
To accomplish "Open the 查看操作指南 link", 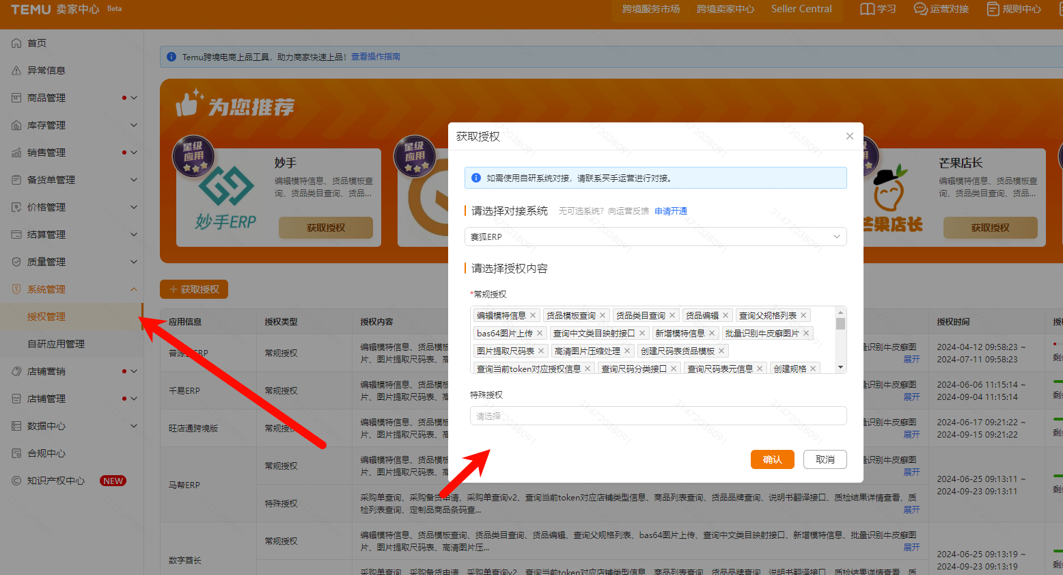I will coord(376,57).
